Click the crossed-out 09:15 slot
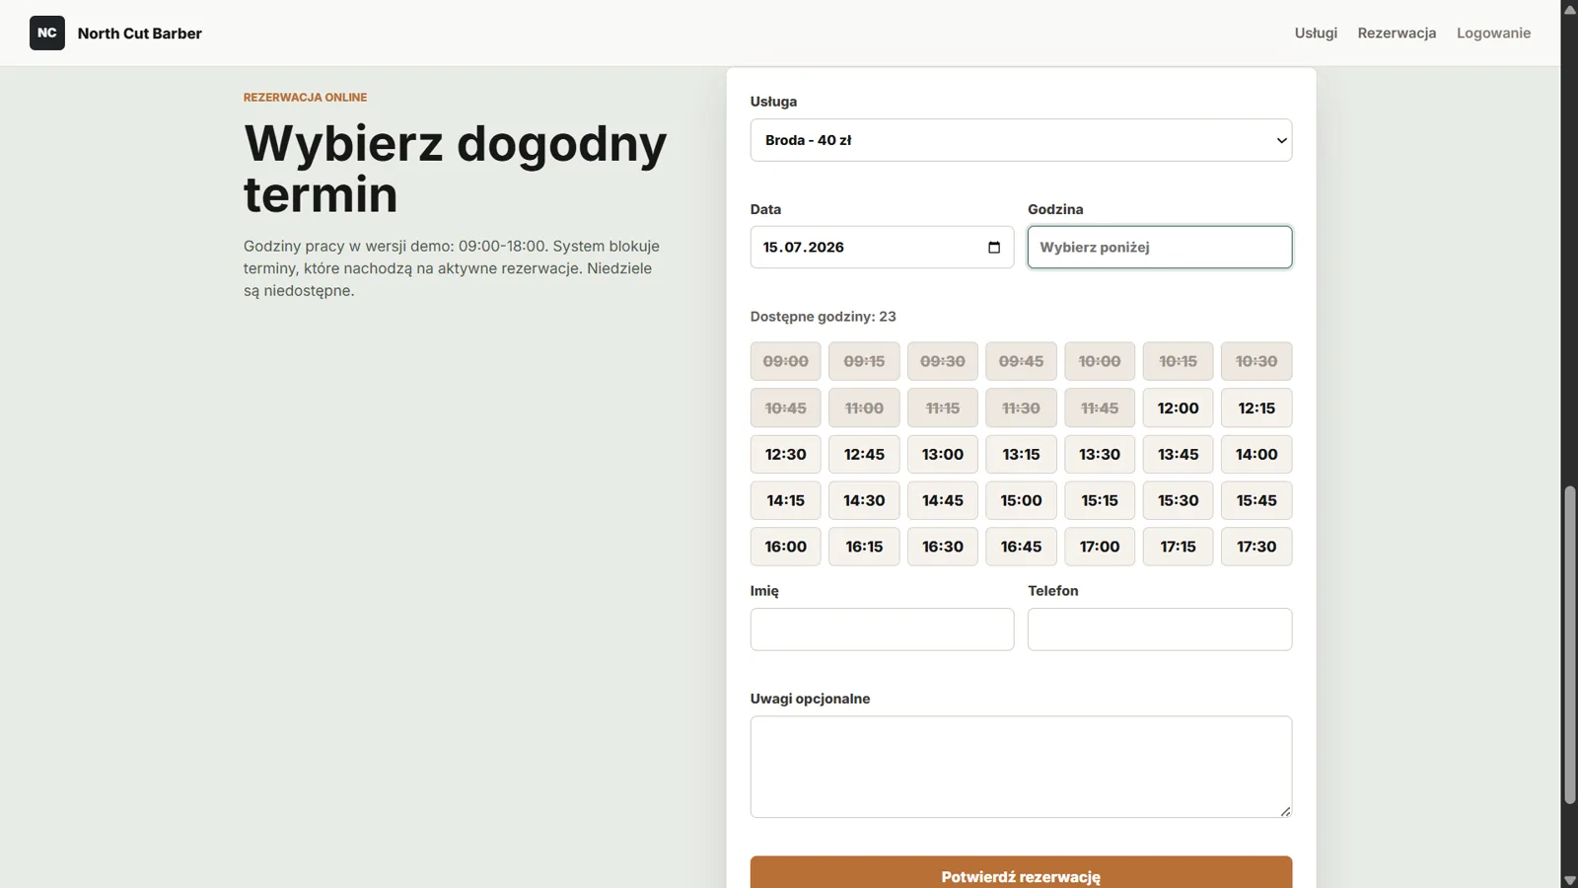The image size is (1578, 888). point(864,361)
